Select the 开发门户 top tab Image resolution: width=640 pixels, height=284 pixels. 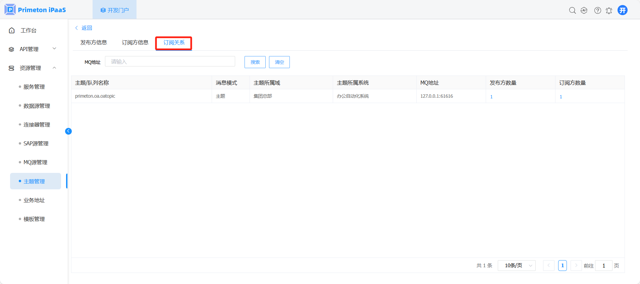point(114,10)
